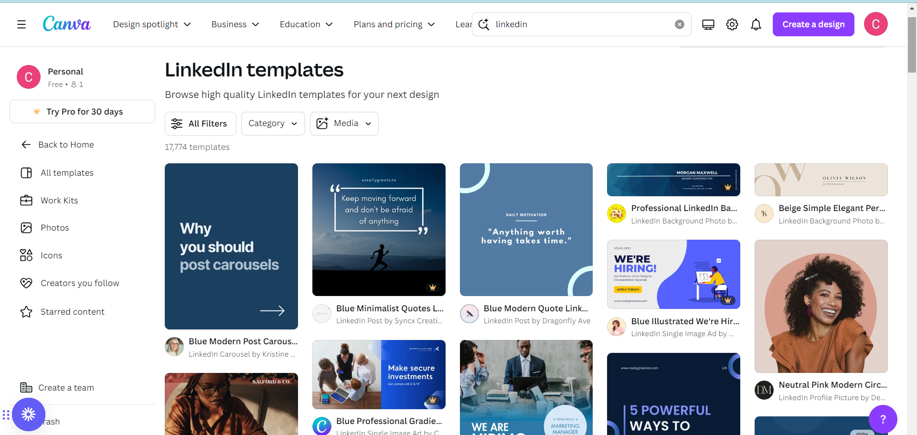Open the All Filters panel
Image resolution: width=917 pixels, height=435 pixels.
point(200,123)
